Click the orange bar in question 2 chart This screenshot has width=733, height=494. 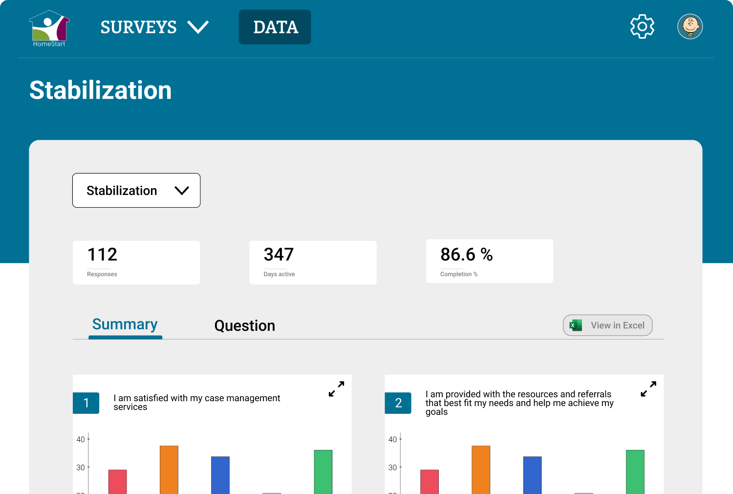coord(481,470)
